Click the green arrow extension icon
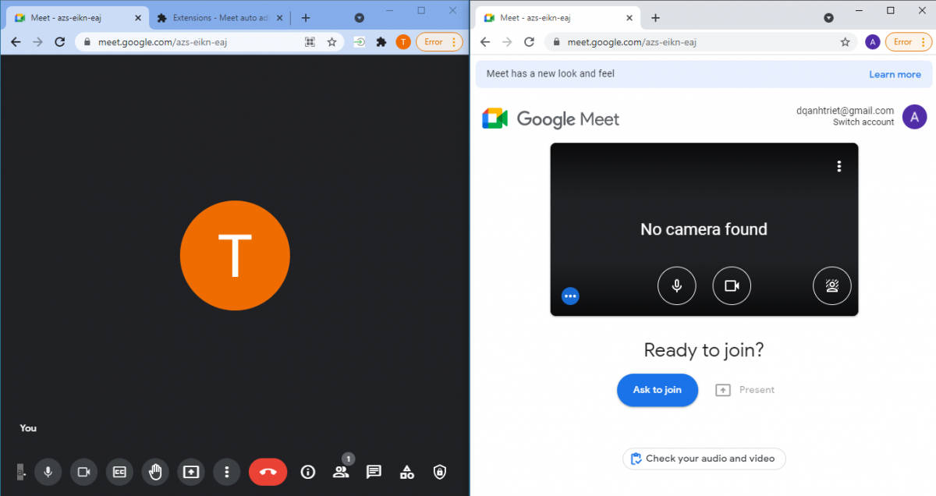The width and height of the screenshot is (936, 496). [360, 42]
